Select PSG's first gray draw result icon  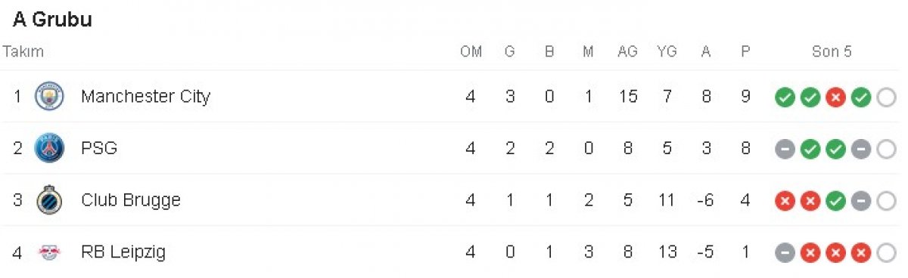(785, 150)
